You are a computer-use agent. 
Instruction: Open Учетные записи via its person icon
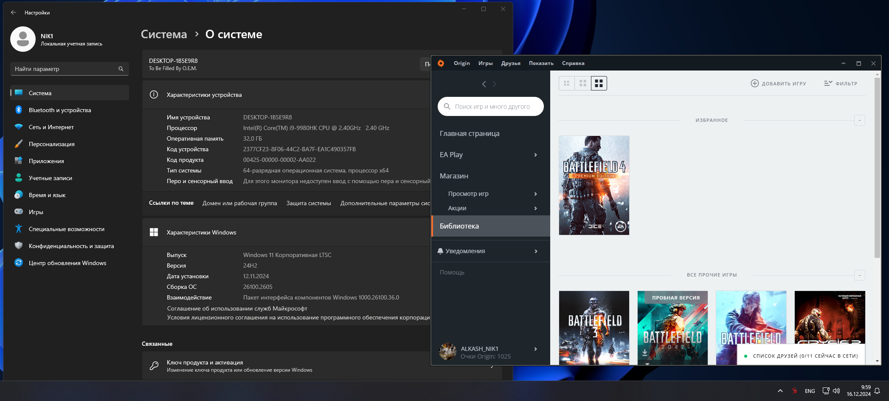(x=19, y=178)
